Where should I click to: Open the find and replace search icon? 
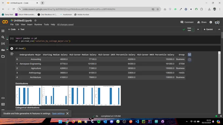[x=3, y=37]
